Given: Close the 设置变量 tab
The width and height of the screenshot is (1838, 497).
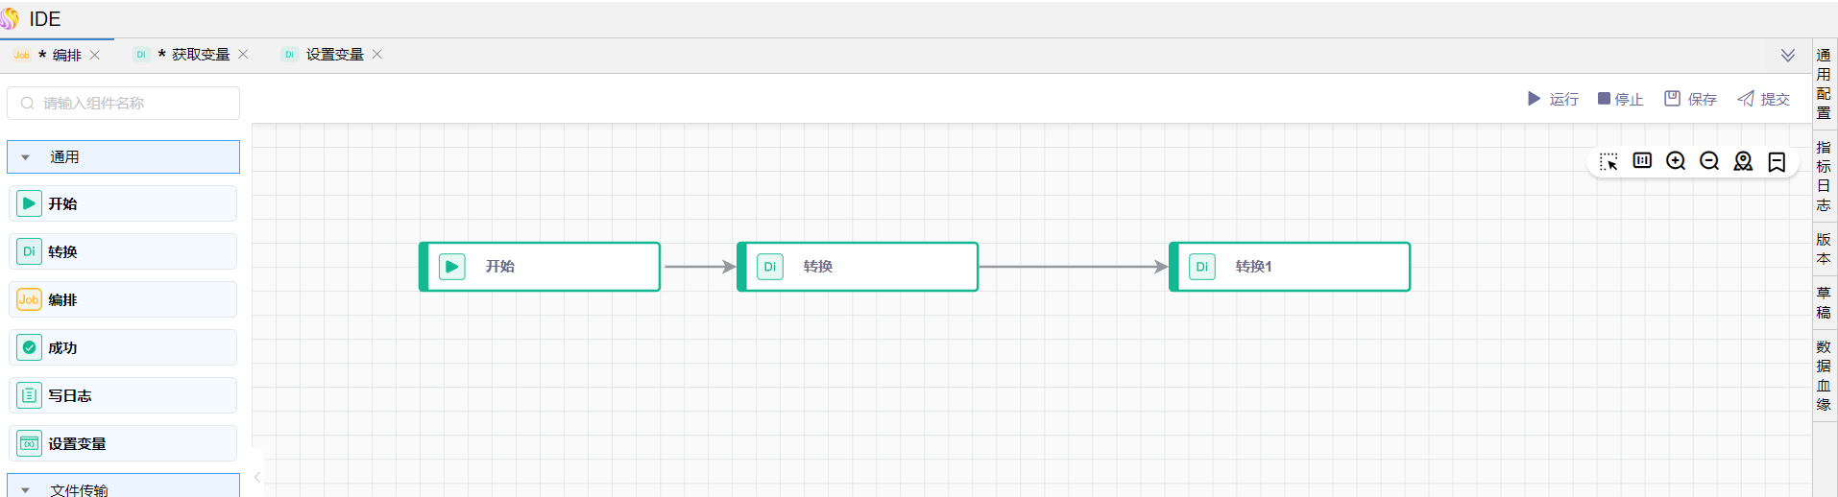Looking at the screenshot, I should click(x=377, y=55).
